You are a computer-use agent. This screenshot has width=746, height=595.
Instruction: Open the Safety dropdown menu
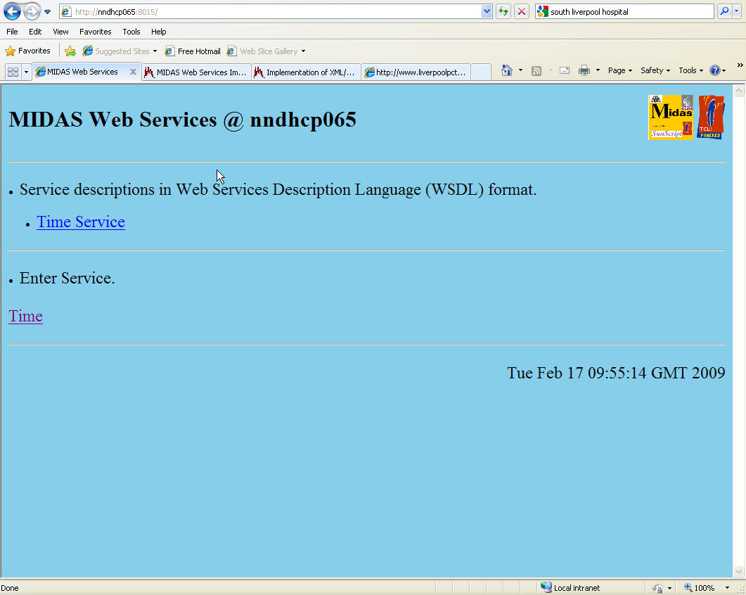click(655, 70)
